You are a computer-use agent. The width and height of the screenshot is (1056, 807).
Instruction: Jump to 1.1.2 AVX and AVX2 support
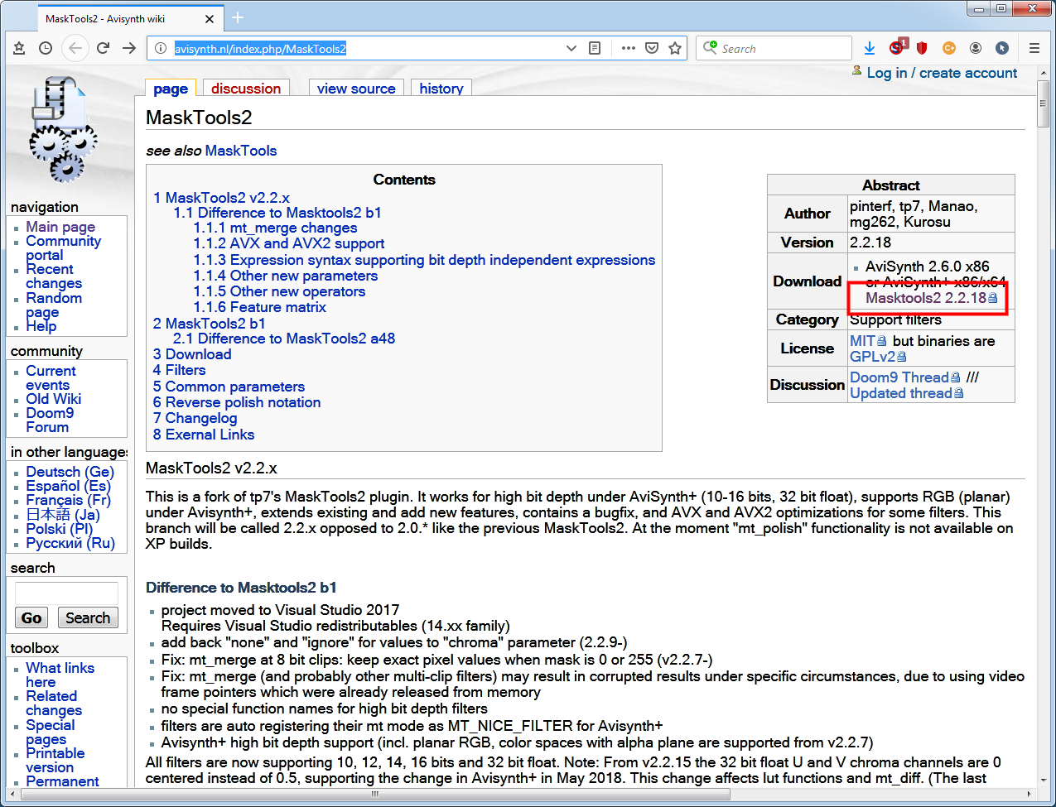point(289,243)
